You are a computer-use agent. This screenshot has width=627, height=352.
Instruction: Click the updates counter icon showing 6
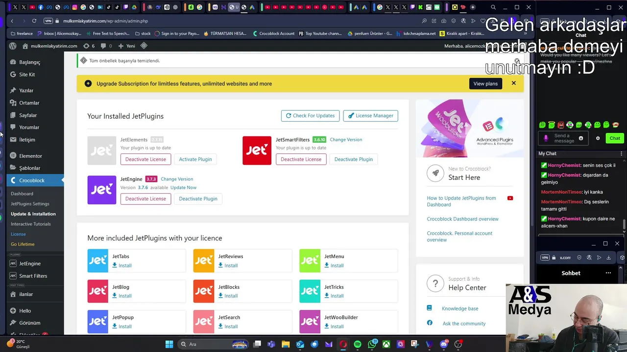point(89,46)
